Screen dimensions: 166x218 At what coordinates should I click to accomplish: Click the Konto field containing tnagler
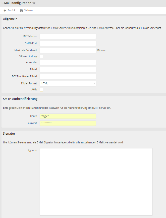68,116
